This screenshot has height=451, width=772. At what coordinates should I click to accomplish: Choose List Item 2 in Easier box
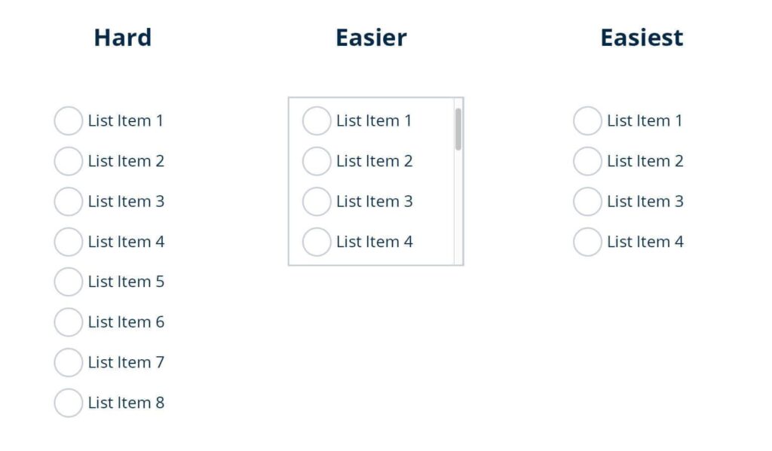point(316,161)
